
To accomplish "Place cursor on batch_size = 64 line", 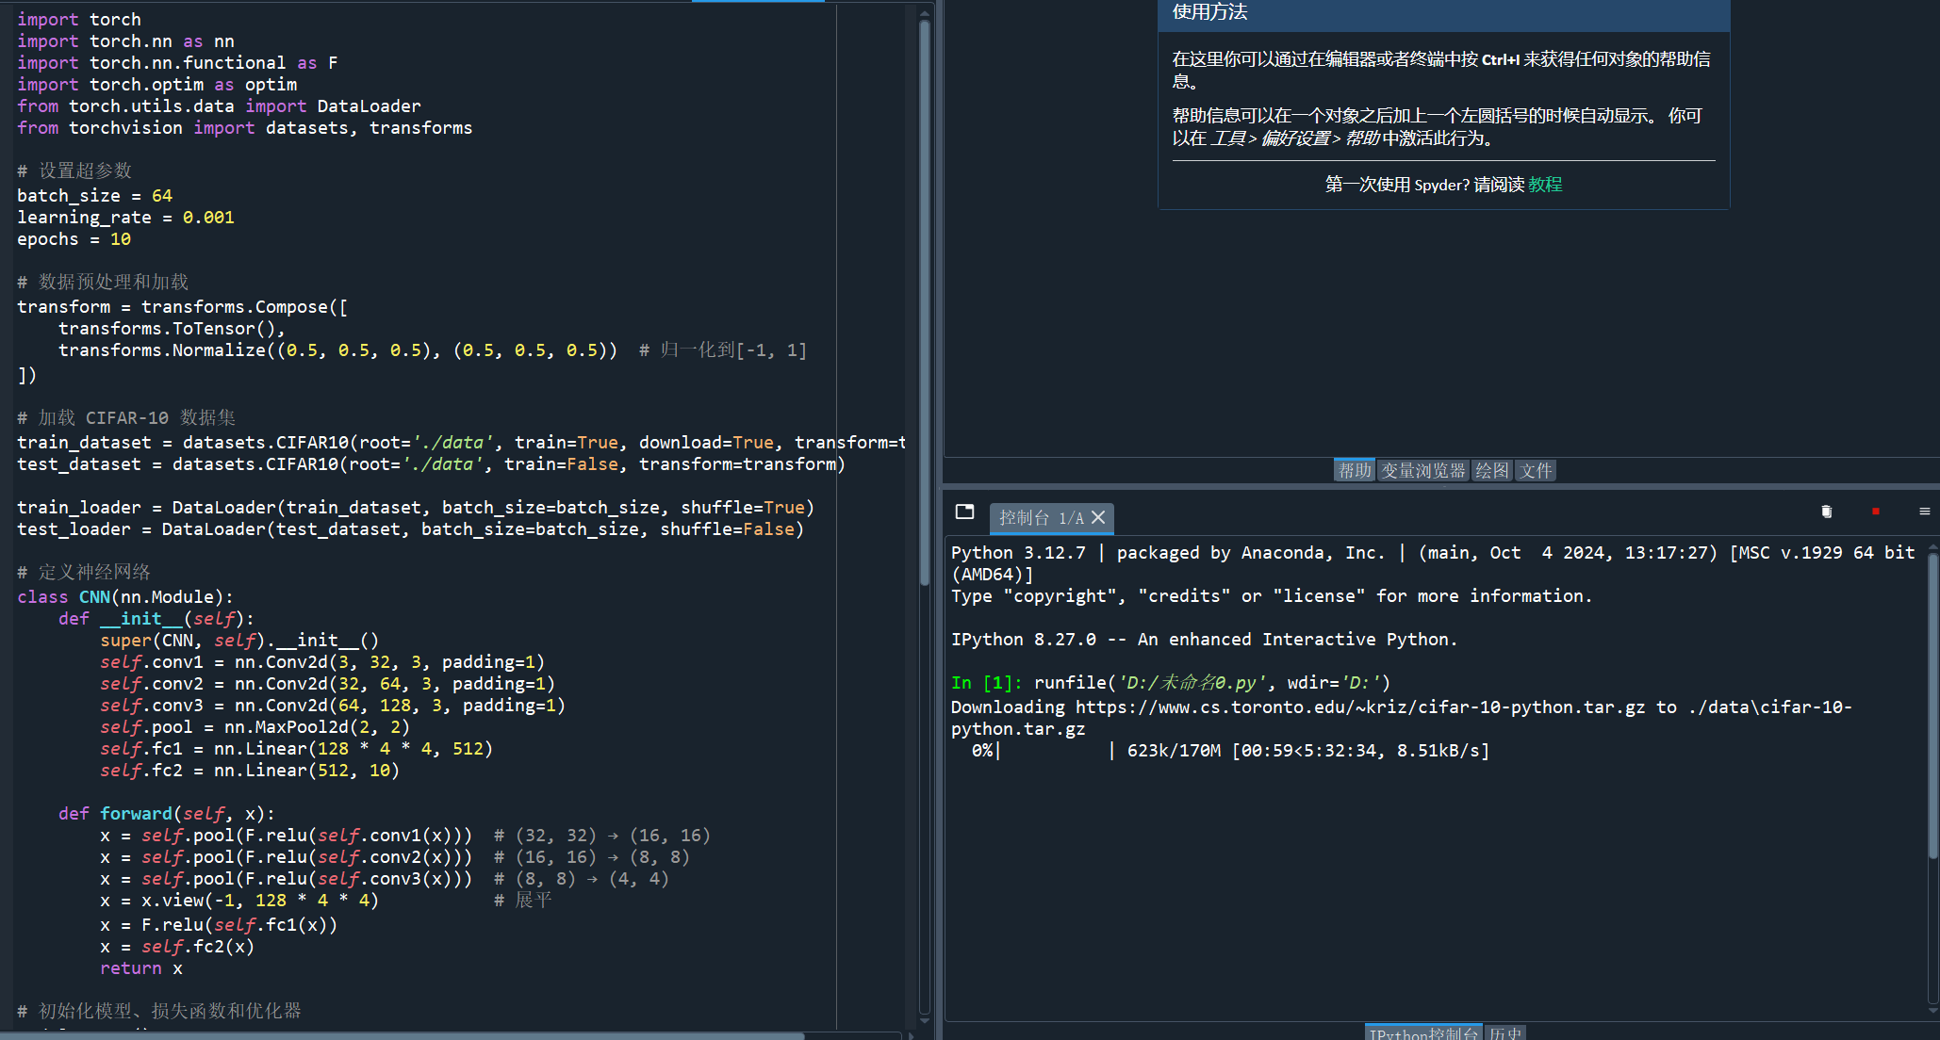I will pos(94,196).
